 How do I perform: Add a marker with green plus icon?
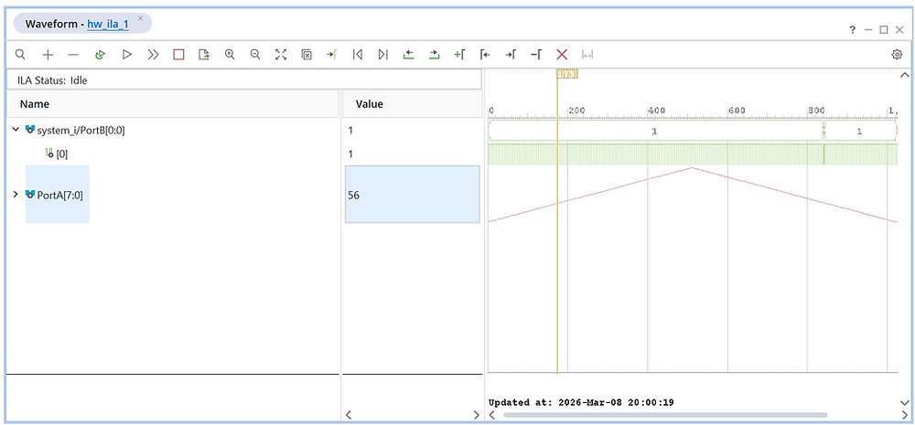[x=459, y=54]
